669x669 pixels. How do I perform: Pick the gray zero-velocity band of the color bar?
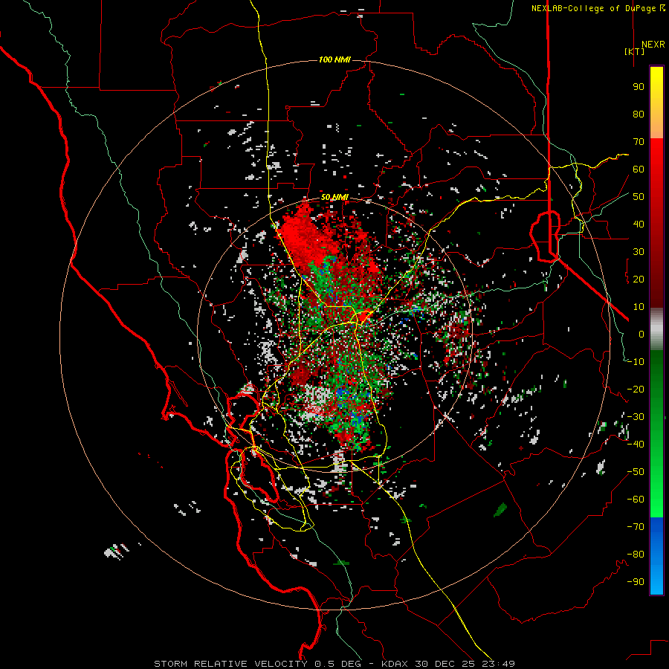(656, 329)
